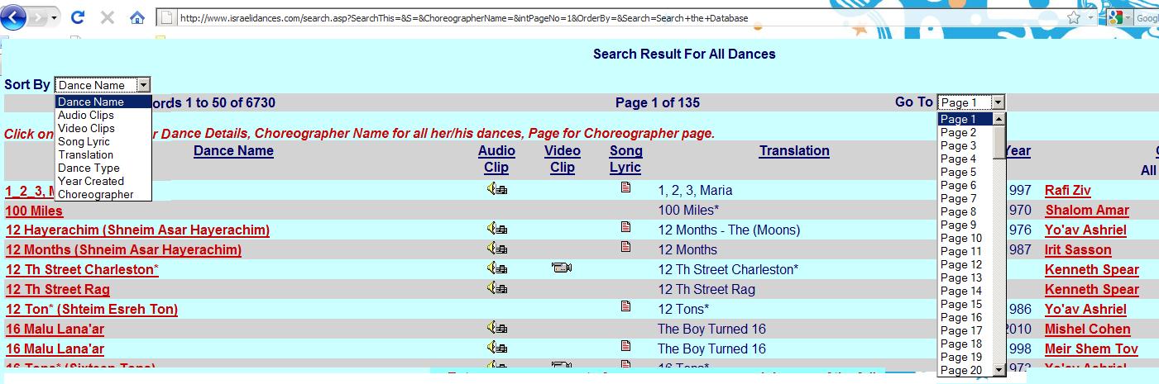Choose Audio Clips in Sort By list

click(x=103, y=116)
